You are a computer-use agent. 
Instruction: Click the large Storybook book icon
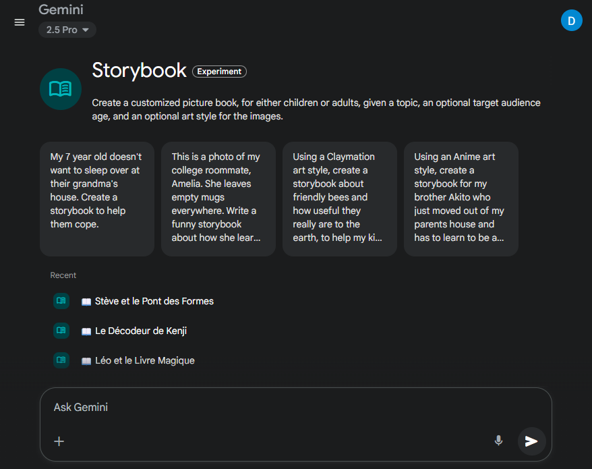point(61,89)
